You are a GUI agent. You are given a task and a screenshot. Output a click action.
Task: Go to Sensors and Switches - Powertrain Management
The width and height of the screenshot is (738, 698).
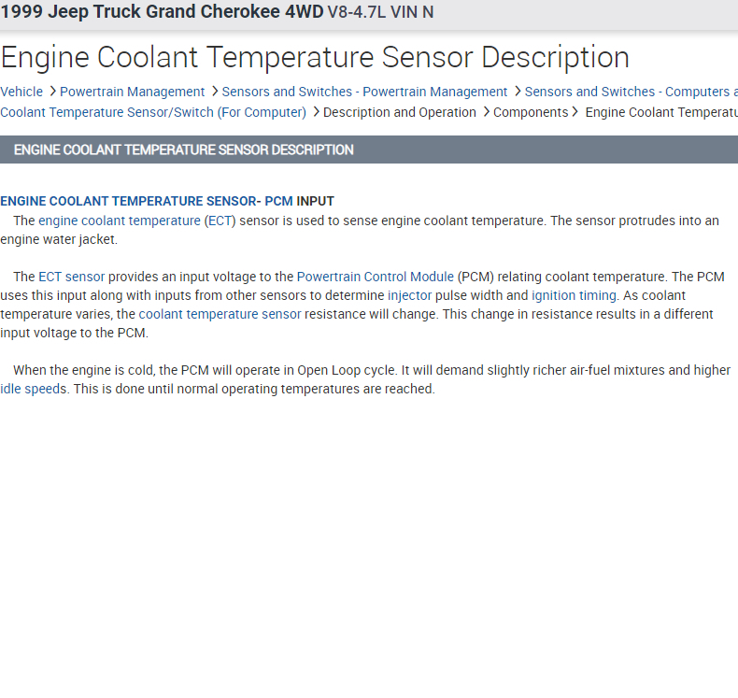[x=364, y=92]
